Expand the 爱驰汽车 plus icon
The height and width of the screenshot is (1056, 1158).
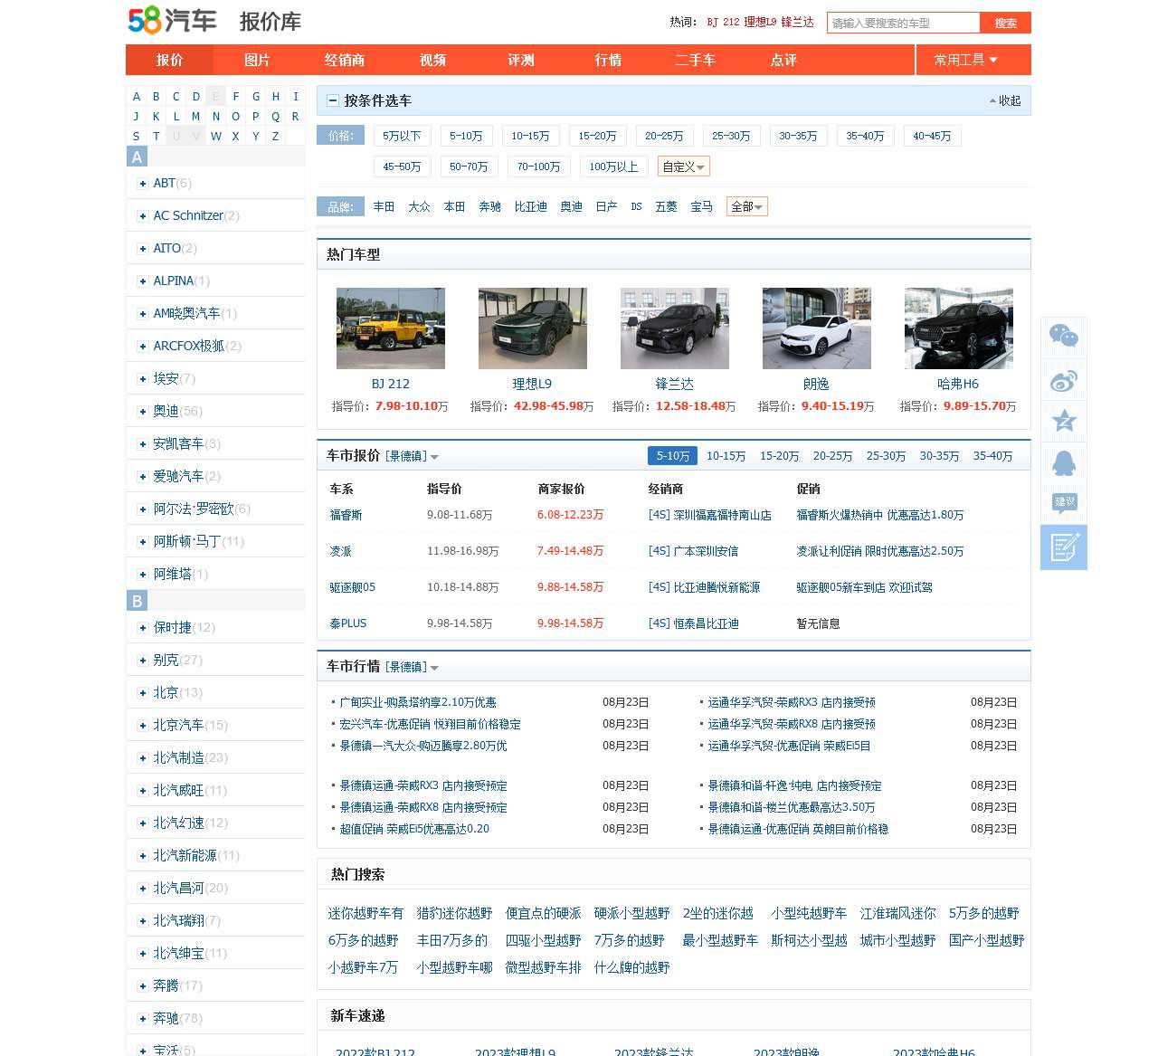point(142,476)
